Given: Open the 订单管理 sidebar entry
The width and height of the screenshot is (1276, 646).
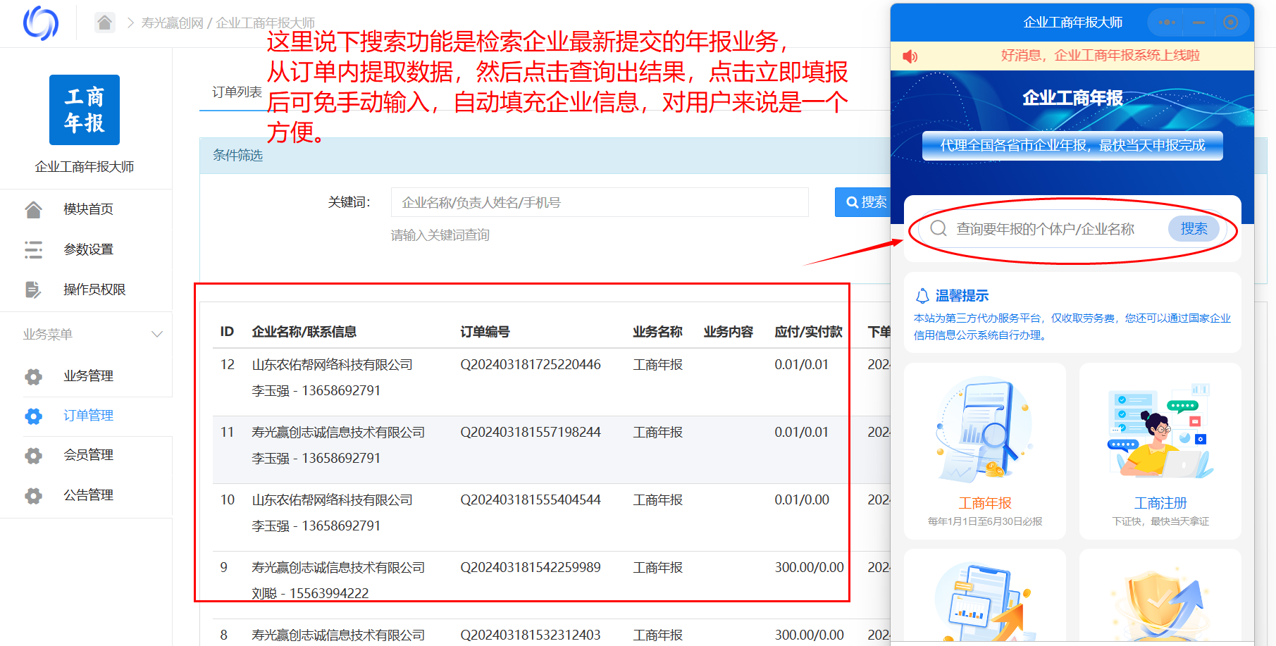Looking at the screenshot, I should [87, 416].
